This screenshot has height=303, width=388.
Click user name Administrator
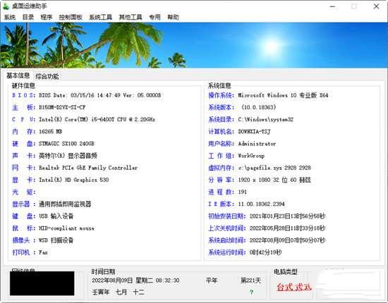coord(257,144)
